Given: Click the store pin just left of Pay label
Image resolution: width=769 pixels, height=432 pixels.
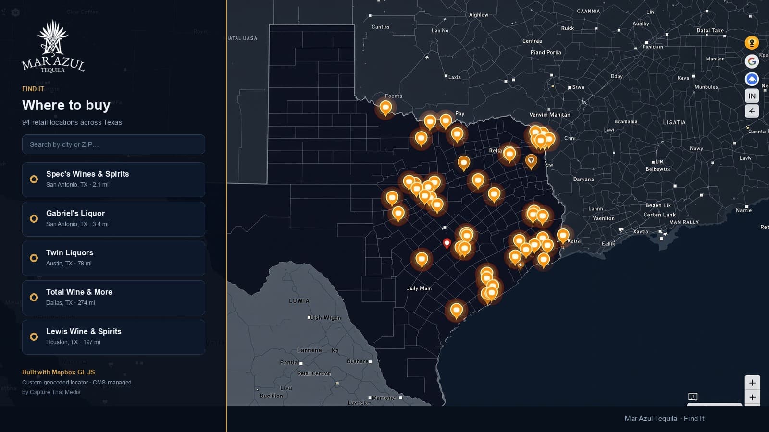Looking at the screenshot, I should click(x=446, y=121).
